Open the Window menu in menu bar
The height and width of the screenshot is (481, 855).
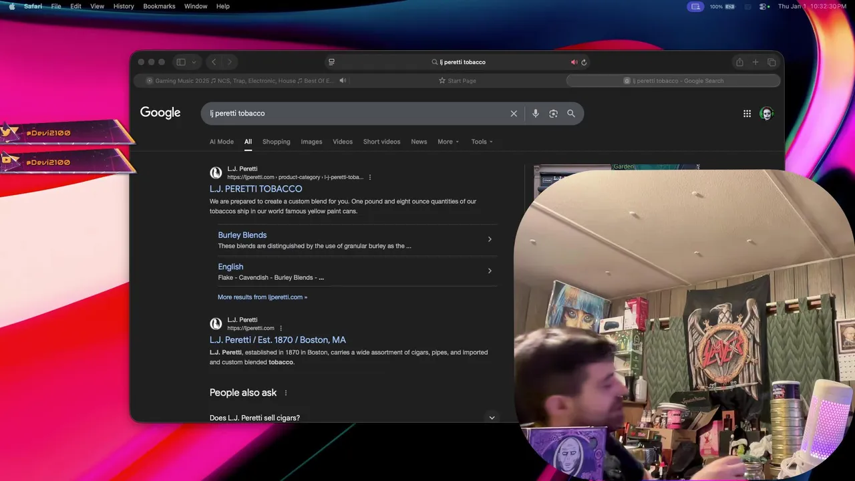click(196, 6)
